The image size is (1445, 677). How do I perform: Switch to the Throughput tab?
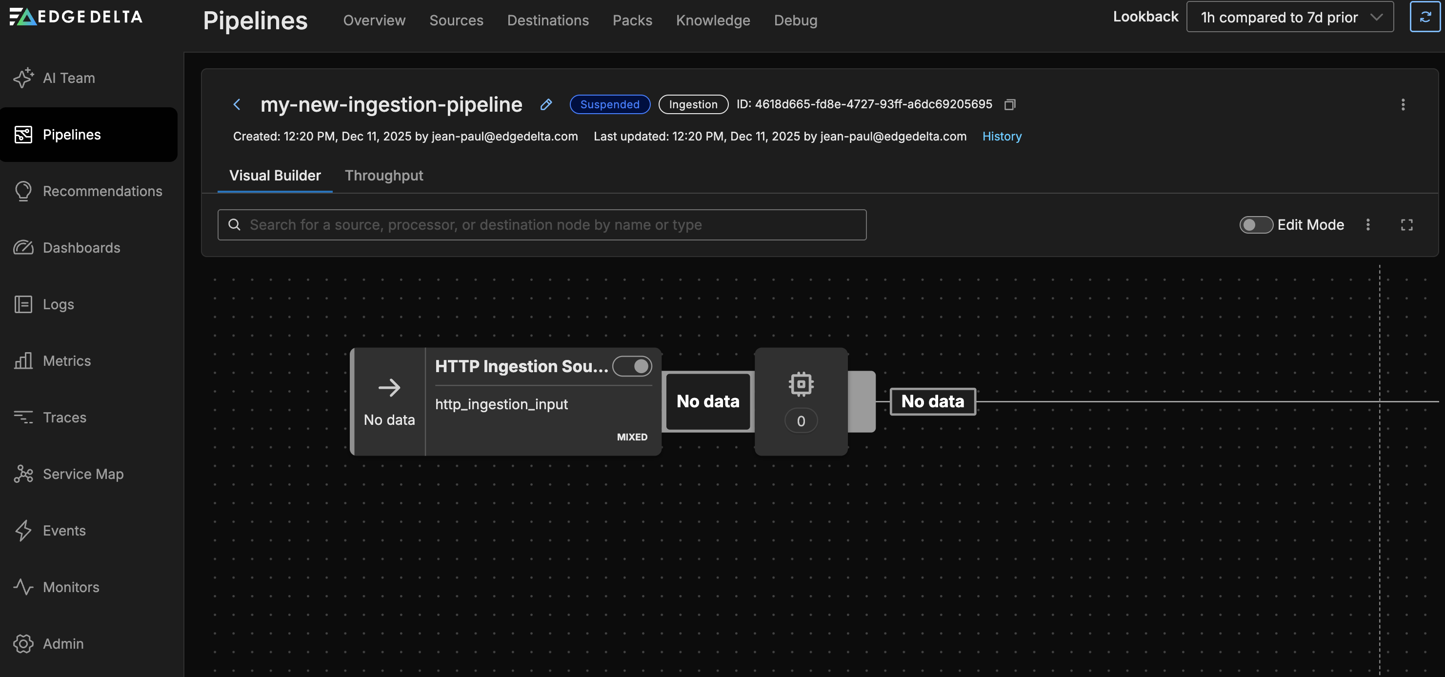[x=383, y=176]
